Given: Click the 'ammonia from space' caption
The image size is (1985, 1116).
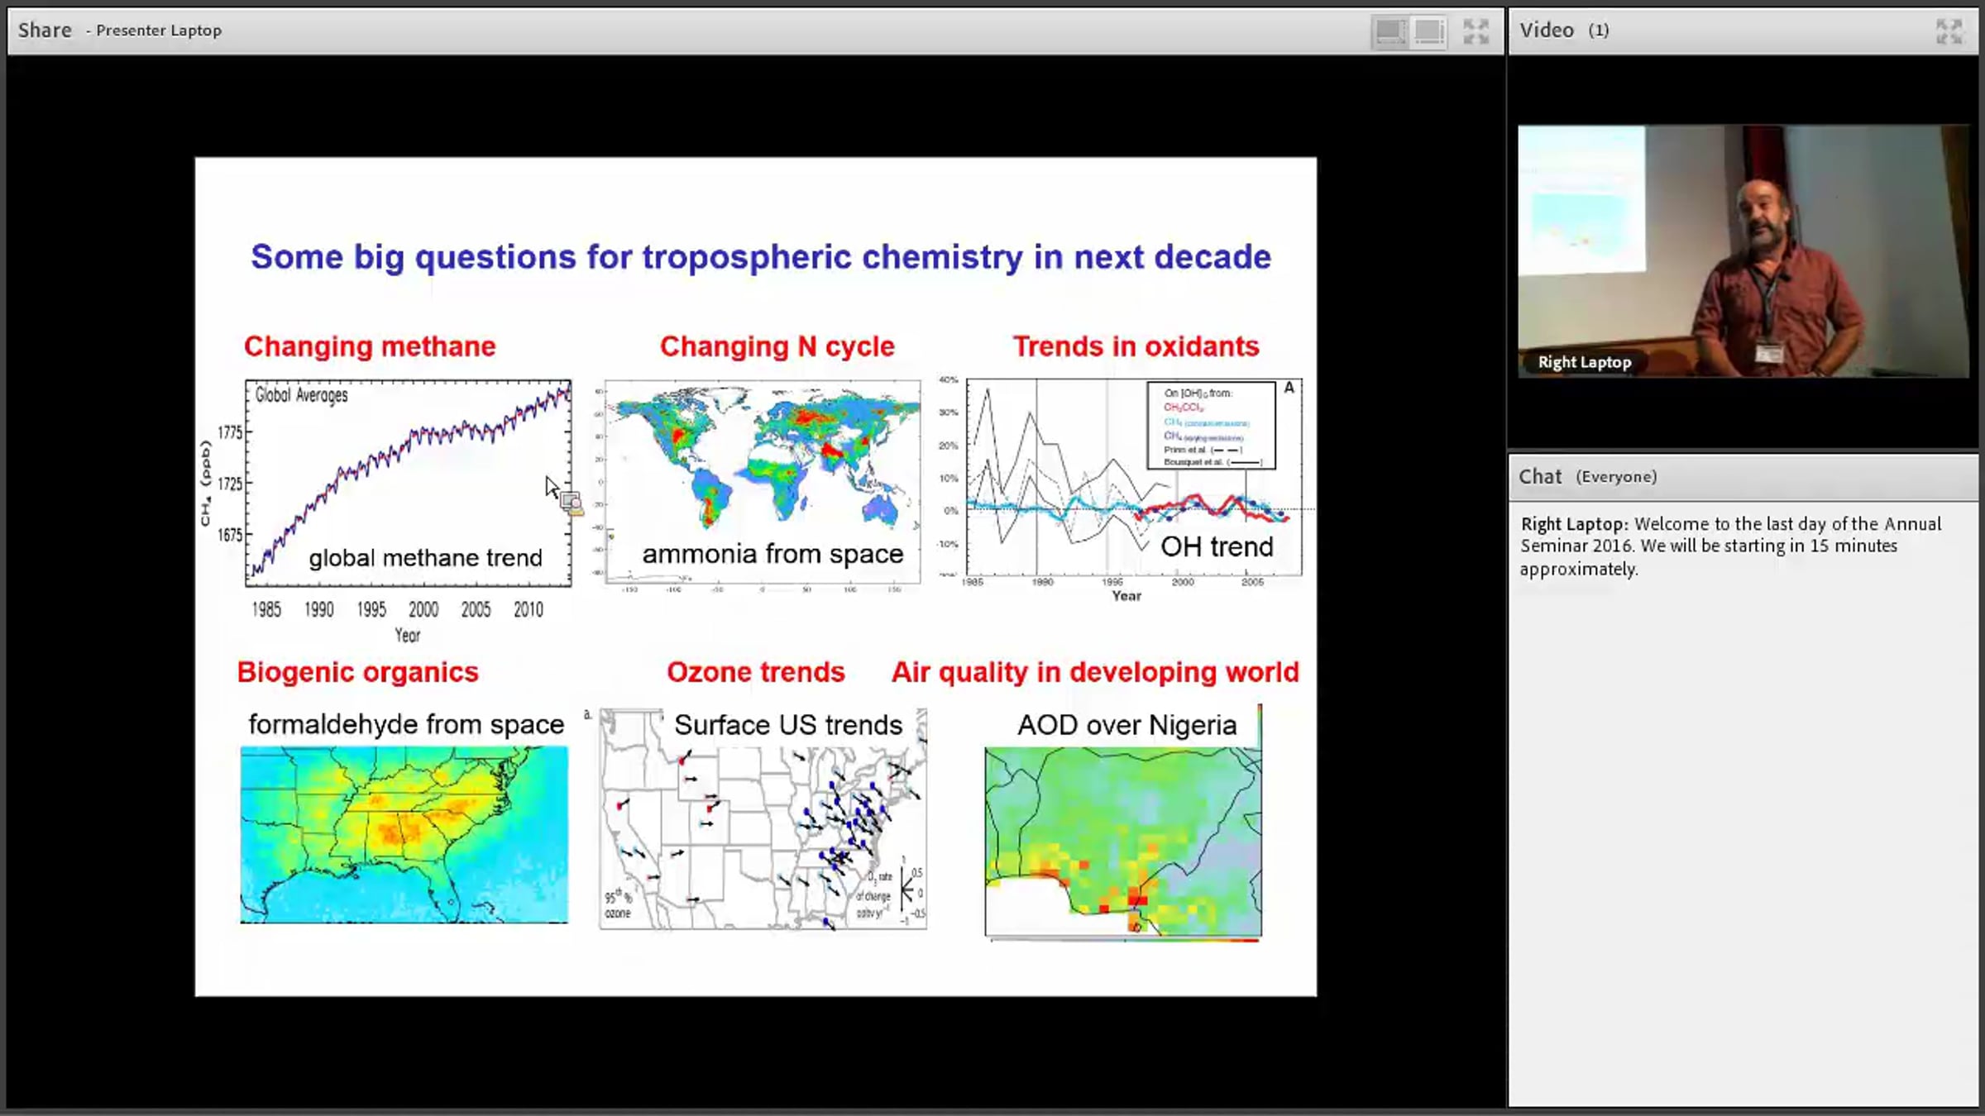Looking at the screenshot, I should tap(772, 554).
